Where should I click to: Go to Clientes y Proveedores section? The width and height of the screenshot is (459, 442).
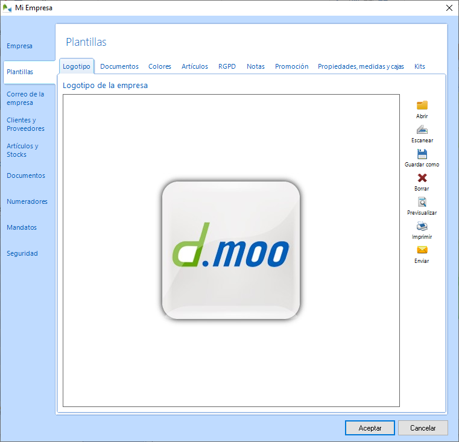25,124
